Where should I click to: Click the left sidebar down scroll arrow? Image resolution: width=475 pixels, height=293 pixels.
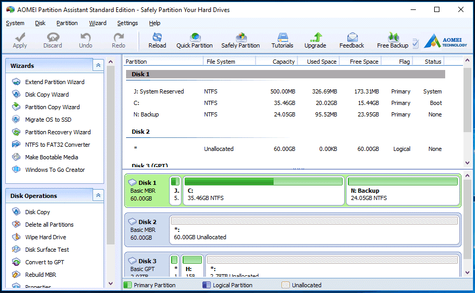pyautogui.click(x=110, y=284)
